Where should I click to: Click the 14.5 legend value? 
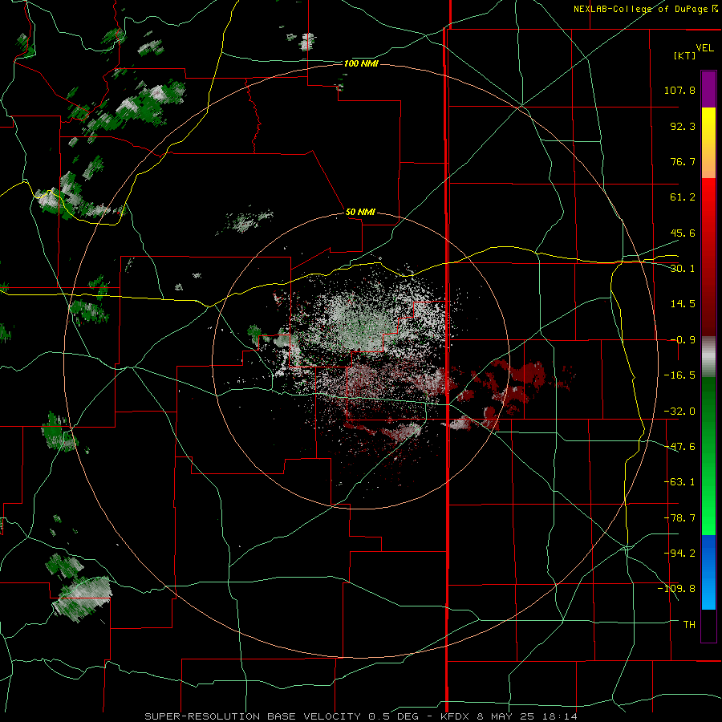[x=683, y=304]
